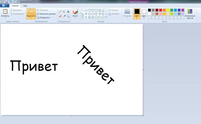Choose the Six-point star shape
Image resolution: width=201 pixels, height=124 pixels.
(93, 17)
